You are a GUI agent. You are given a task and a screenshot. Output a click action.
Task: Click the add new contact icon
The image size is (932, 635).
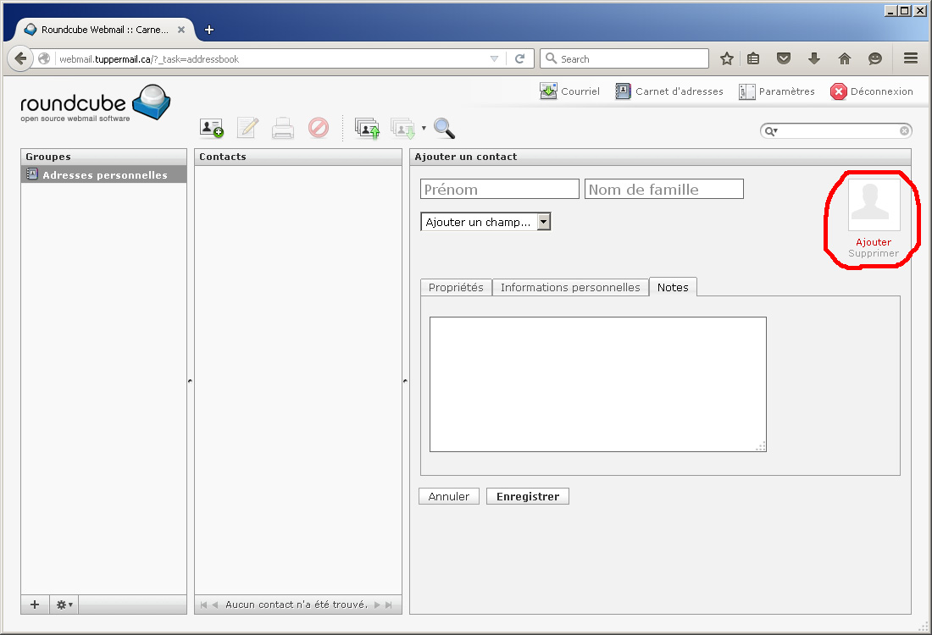(x=211, y=128)
